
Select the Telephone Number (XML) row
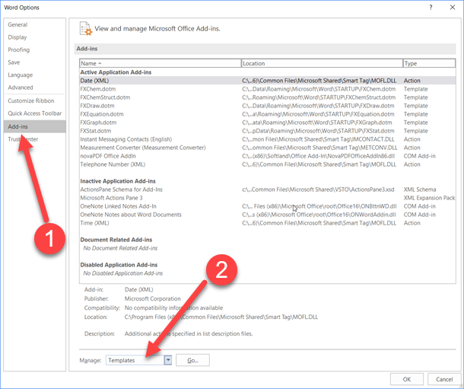tap(268, 164)
